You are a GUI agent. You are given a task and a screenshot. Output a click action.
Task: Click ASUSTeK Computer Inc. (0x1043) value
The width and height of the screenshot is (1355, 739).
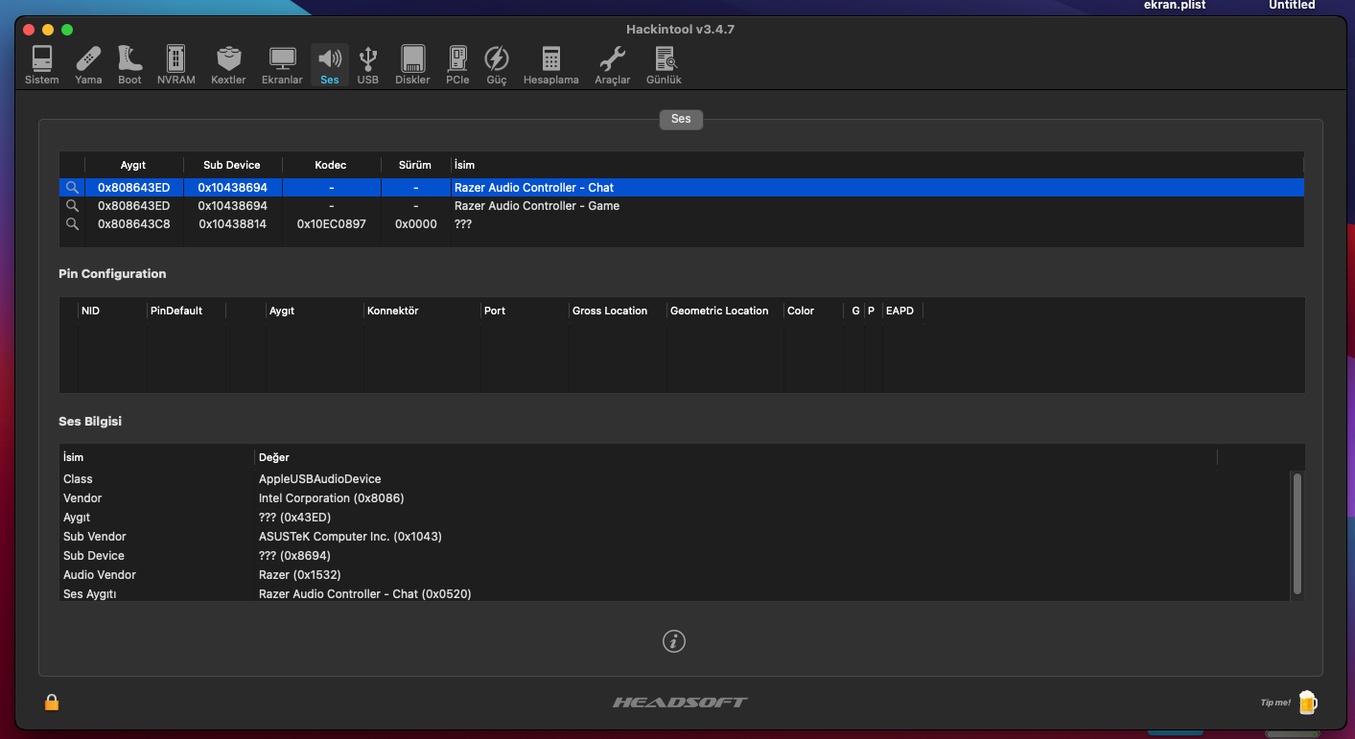click(x=350, y=537)
